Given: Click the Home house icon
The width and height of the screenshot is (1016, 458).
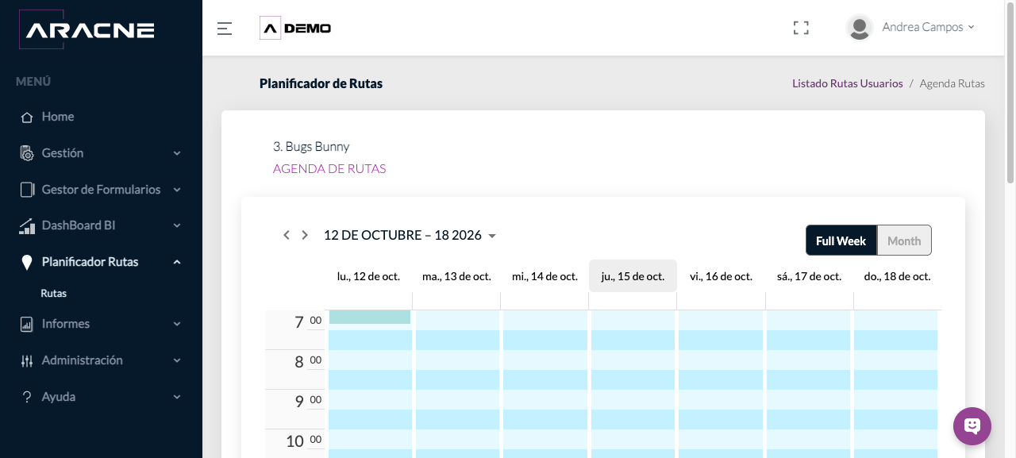Looking at the screenshot, I should coord(27,117).
